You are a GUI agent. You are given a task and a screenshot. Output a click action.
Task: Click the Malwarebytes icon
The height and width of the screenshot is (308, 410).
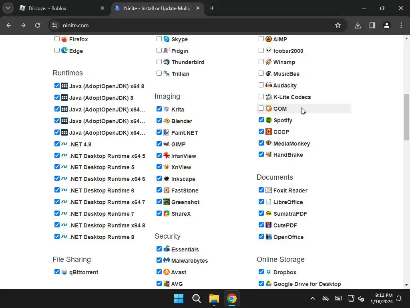[x=167, y=260]
